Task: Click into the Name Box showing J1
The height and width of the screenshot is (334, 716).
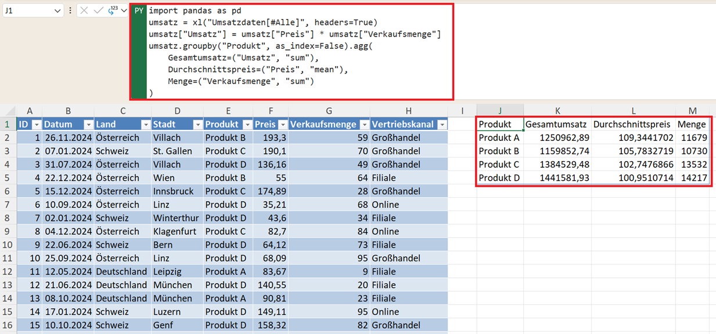Action: pyautogui.click(x=26, y=11)
